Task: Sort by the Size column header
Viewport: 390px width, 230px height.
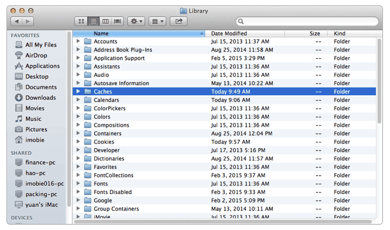Action: coord(306,34)
